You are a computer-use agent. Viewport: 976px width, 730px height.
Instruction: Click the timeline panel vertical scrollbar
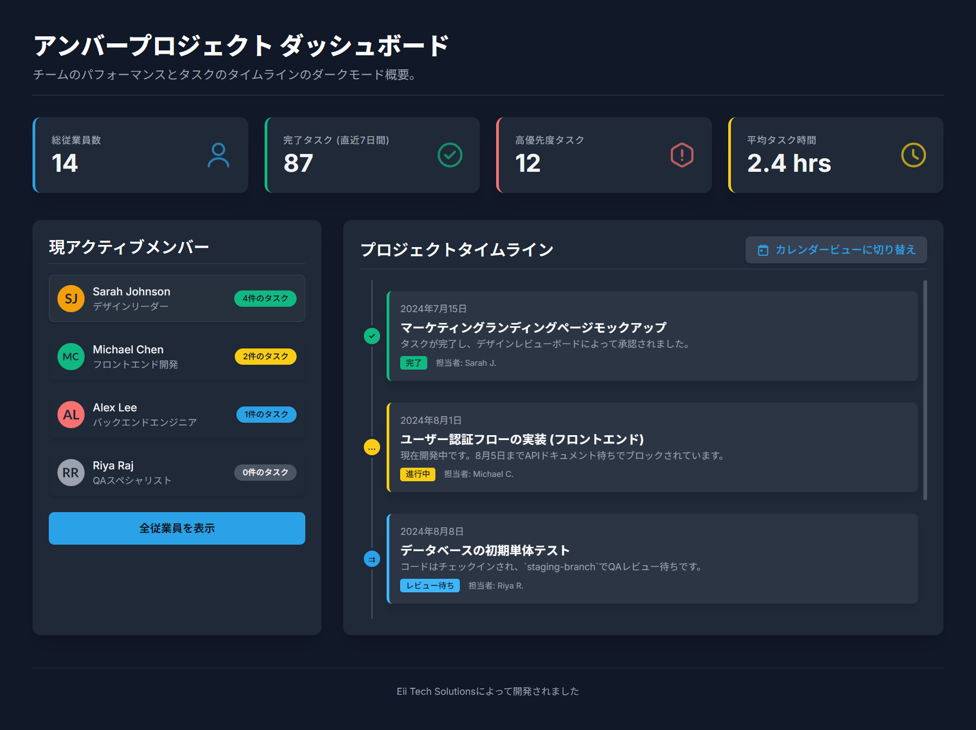pos(925,390)
